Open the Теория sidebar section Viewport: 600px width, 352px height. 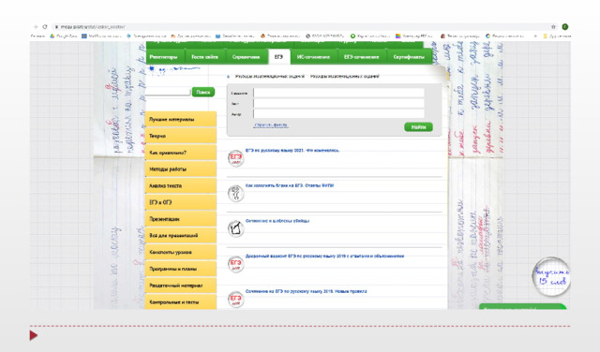pyautogui.click(x=181, y=136)
